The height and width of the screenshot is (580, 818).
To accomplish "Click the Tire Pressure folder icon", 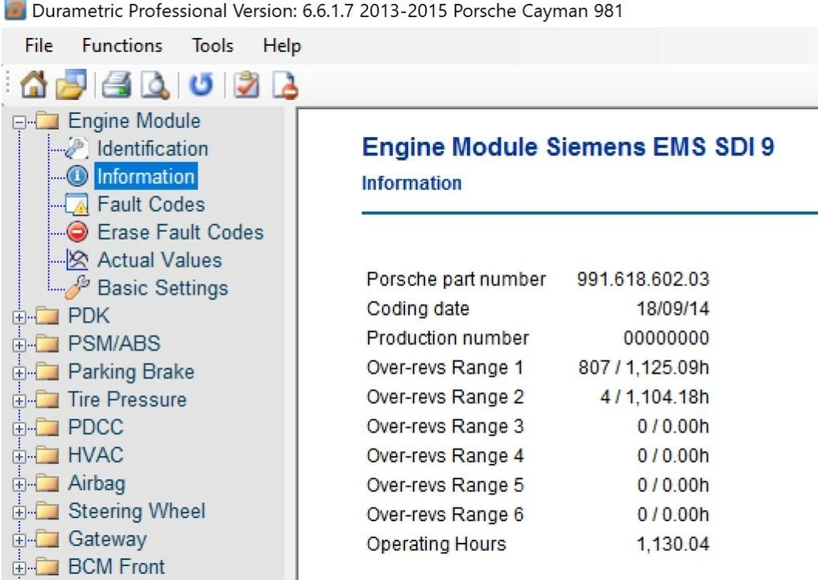I will pyautogui.click(x=48, y=400).
